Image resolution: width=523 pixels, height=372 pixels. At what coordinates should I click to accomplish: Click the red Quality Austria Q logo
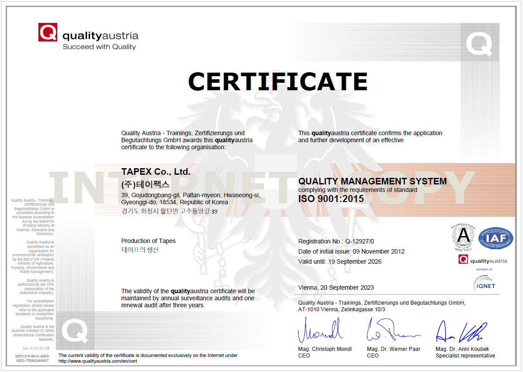48,32
